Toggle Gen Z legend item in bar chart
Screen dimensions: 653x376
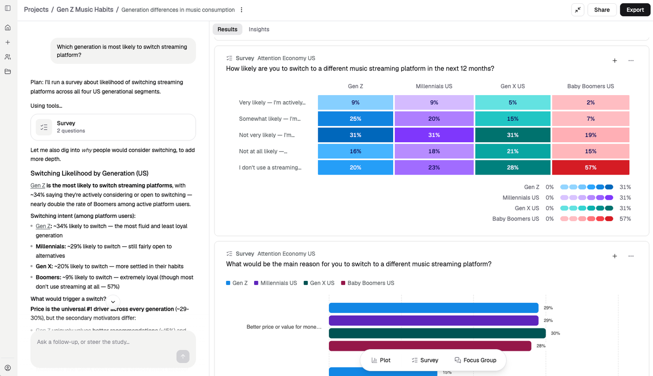pyautogui.click(x=237, y=283)
